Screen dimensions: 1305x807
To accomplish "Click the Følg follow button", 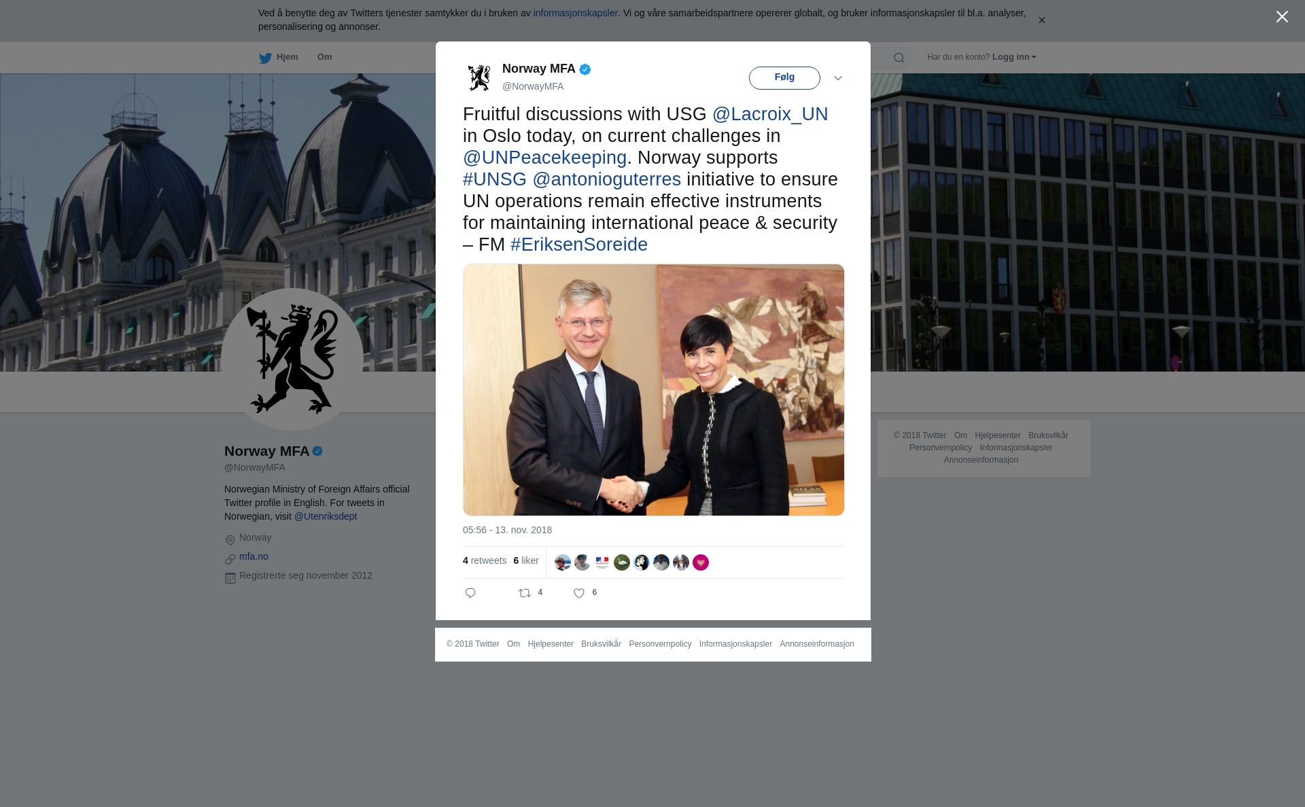I will (x=784, y=77).
